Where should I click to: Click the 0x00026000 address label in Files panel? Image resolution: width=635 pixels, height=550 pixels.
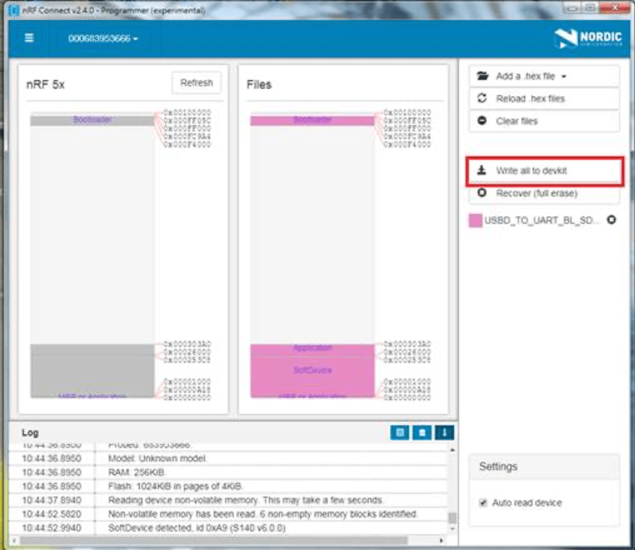tap(407, 352)
